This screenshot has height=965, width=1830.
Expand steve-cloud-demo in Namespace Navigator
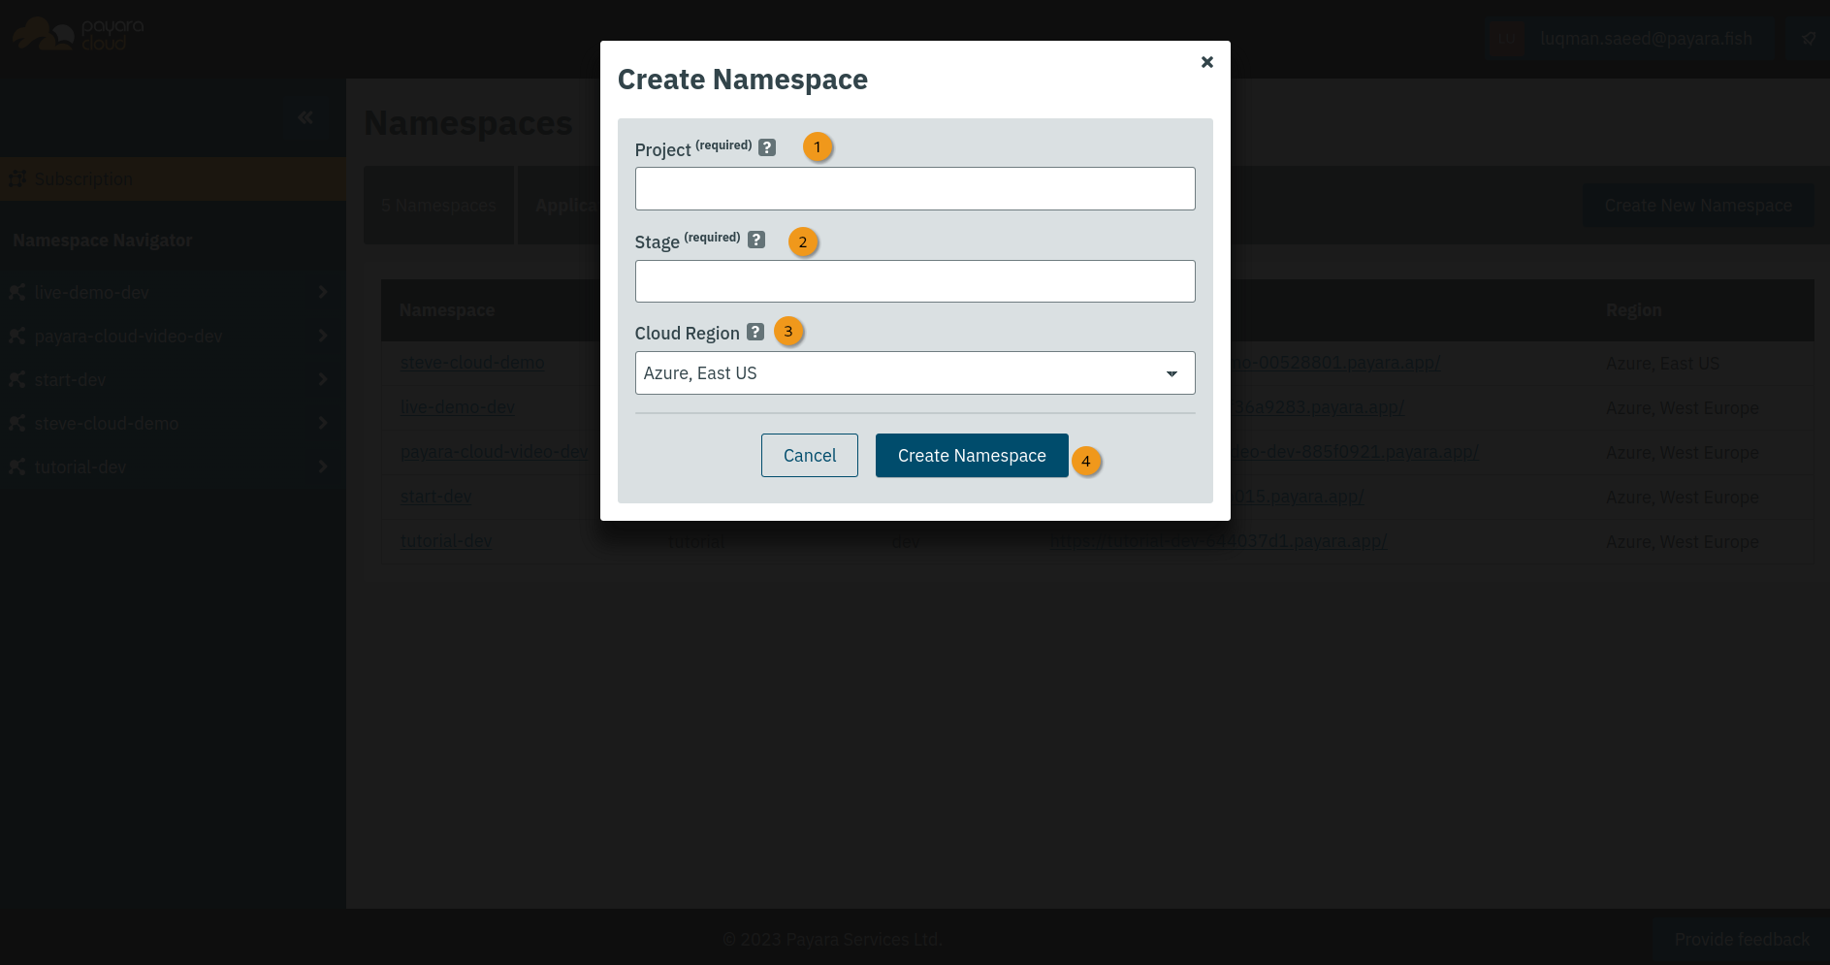[322, 423]
